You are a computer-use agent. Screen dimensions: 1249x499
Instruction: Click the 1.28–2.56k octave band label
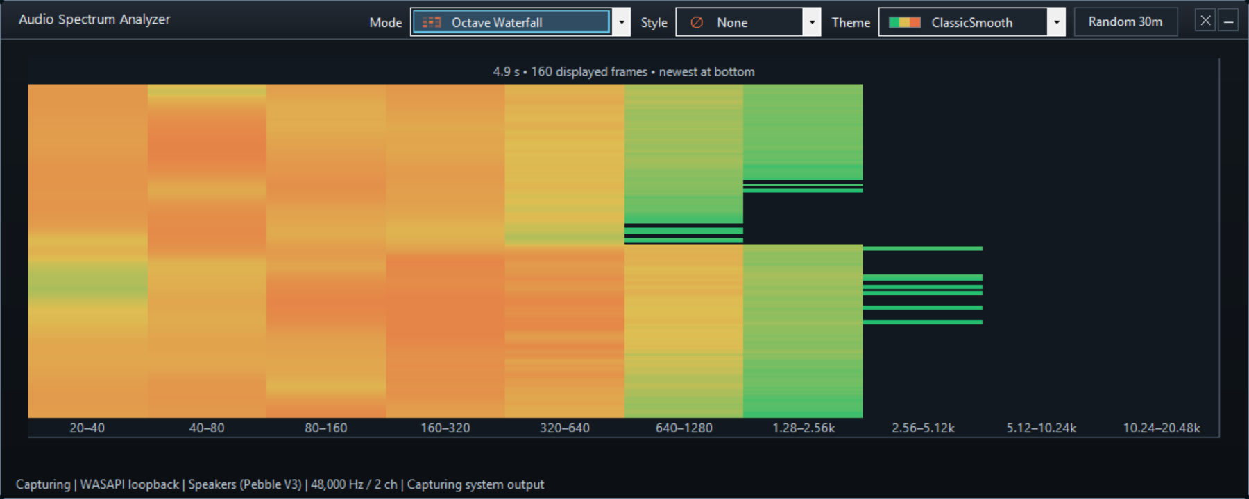804,428
